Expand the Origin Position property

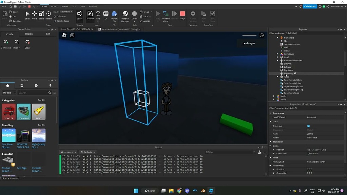pyautogui.click(x=274, y=150)
